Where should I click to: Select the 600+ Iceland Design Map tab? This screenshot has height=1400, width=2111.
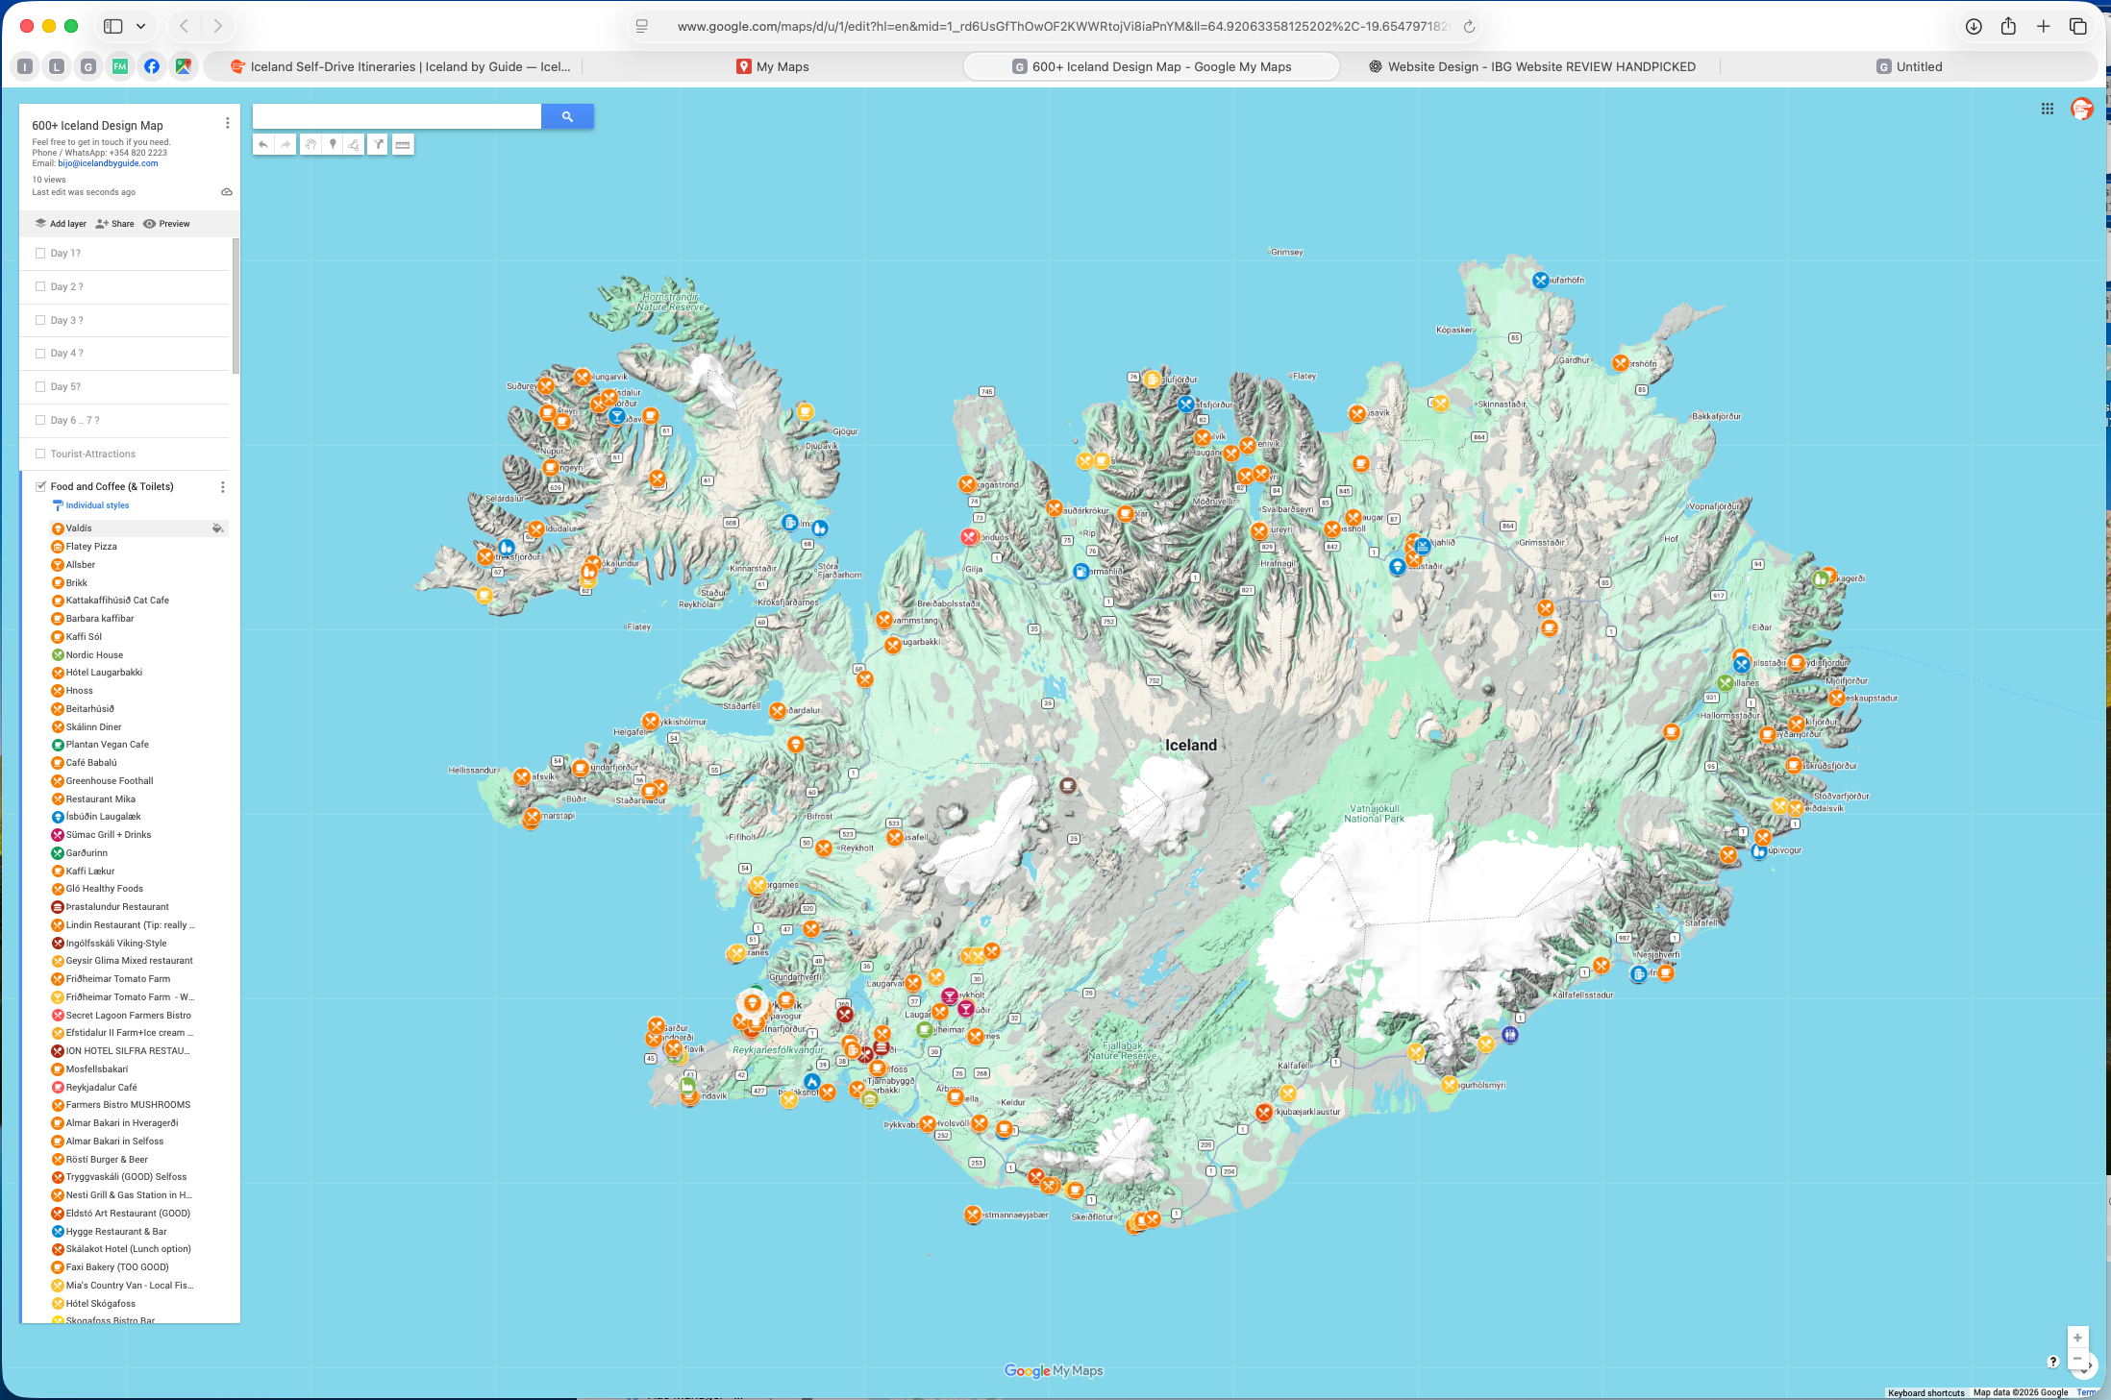click(1152, 67)
